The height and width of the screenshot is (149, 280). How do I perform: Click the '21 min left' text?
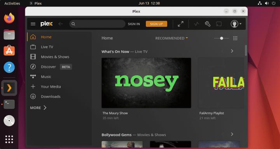[x=207, y=118]
